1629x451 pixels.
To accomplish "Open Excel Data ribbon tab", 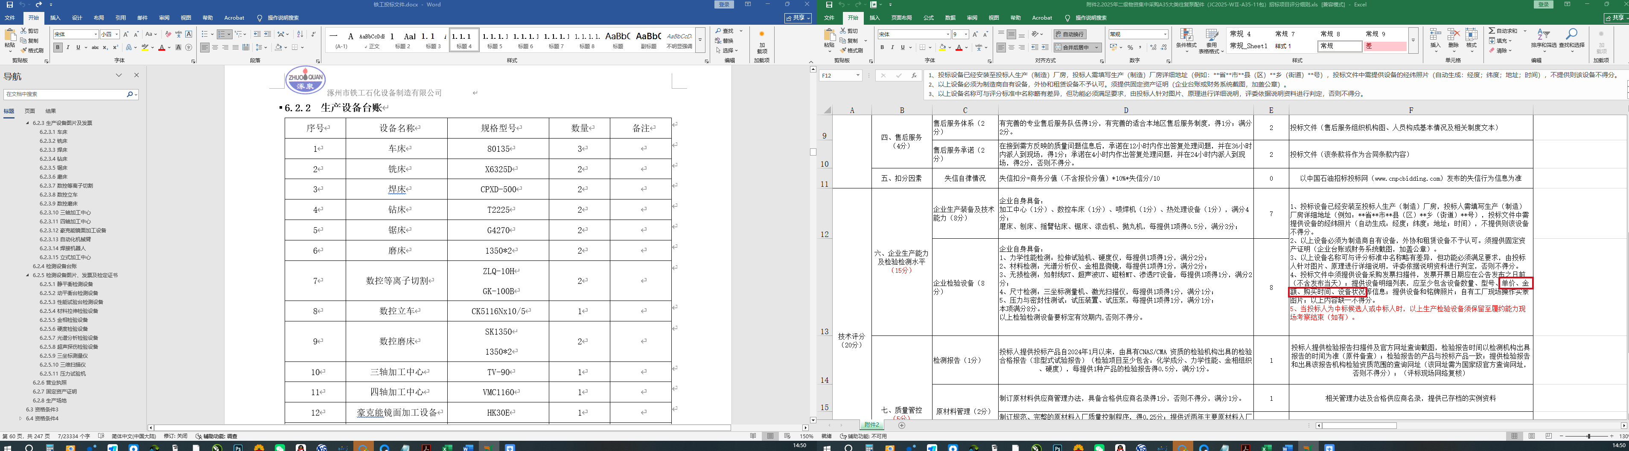I will coord(950,17).
